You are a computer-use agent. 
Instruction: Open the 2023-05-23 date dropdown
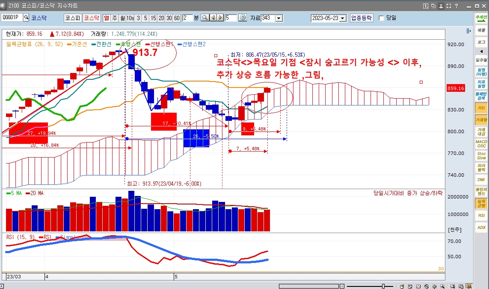point(343,18)
